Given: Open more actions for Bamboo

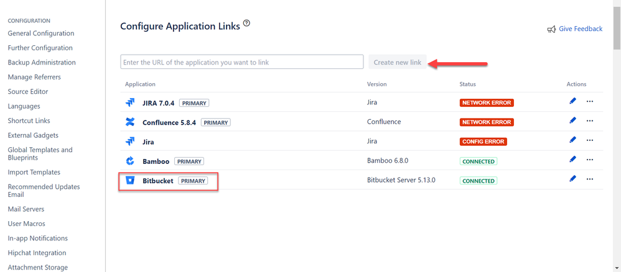Looking at the screenshot, I should [x=590, y=160].
